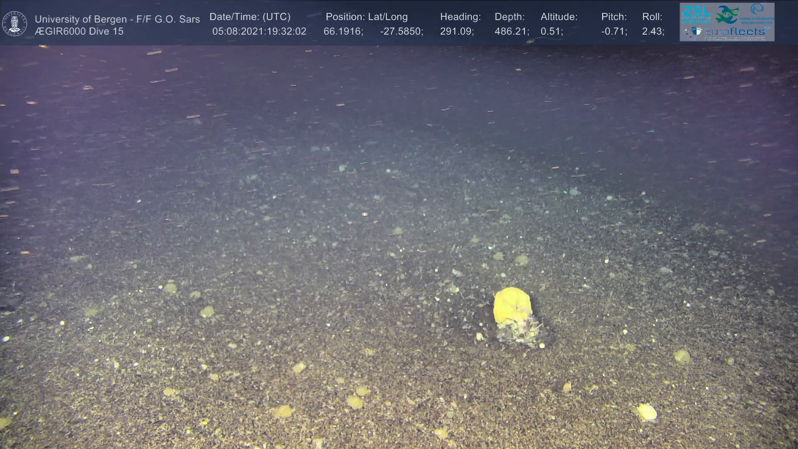The width and height of the screenshot is (798, 449).
Task: Select the timestamp 05:08:2021:19:32:02
Action: (x=259, y=32)
